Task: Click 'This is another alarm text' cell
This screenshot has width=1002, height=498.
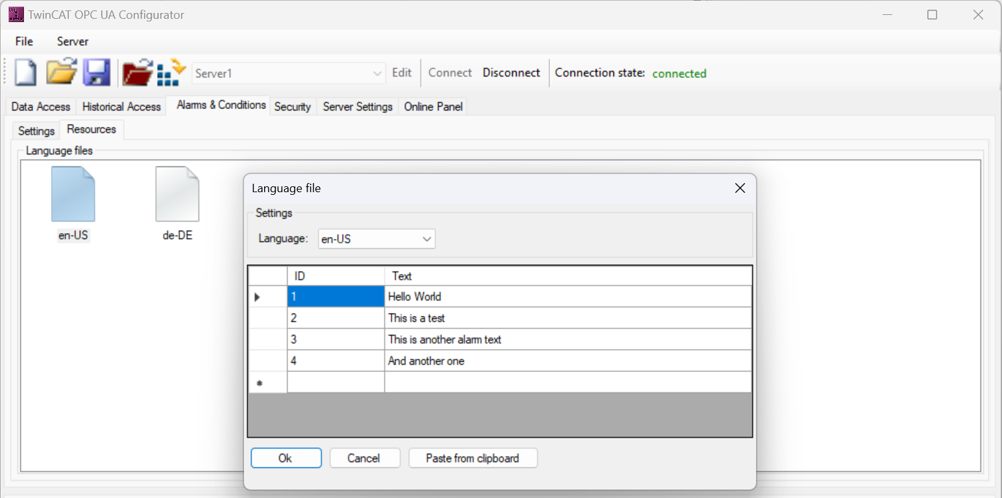Action: [x=568, y=340]
